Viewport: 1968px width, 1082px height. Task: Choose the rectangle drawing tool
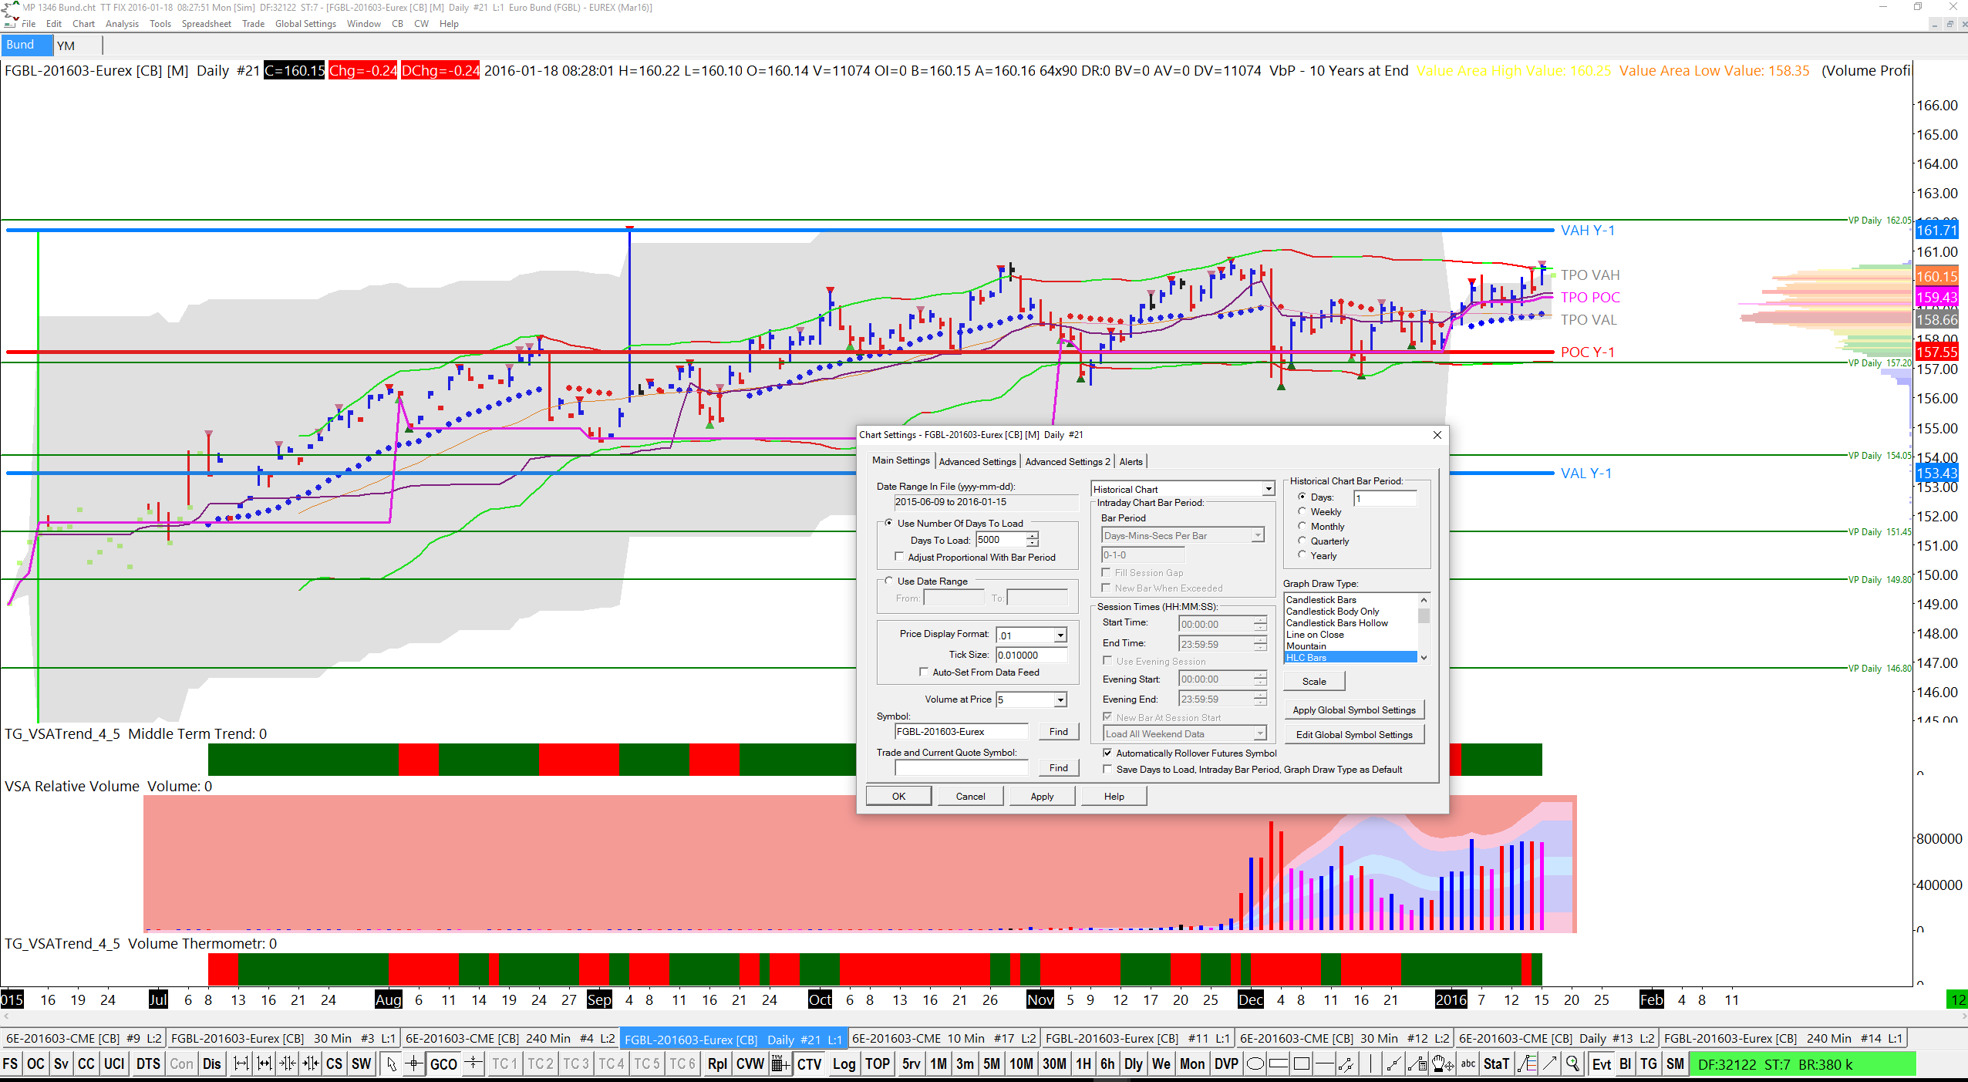pyautogui.click(x=1302, y=1064)
